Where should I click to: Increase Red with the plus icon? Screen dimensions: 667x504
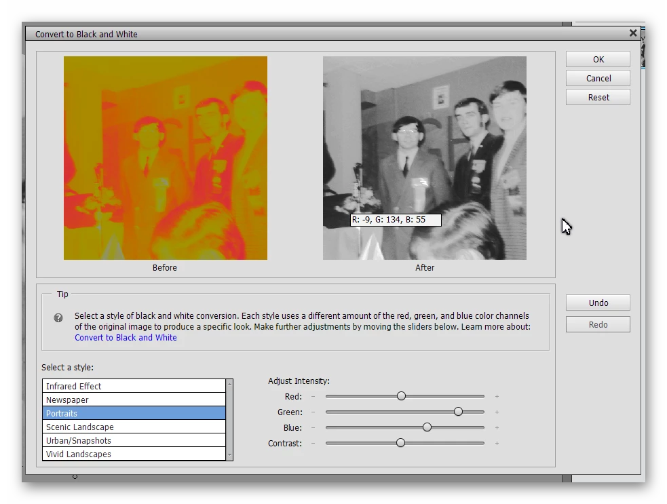point(497,396)
